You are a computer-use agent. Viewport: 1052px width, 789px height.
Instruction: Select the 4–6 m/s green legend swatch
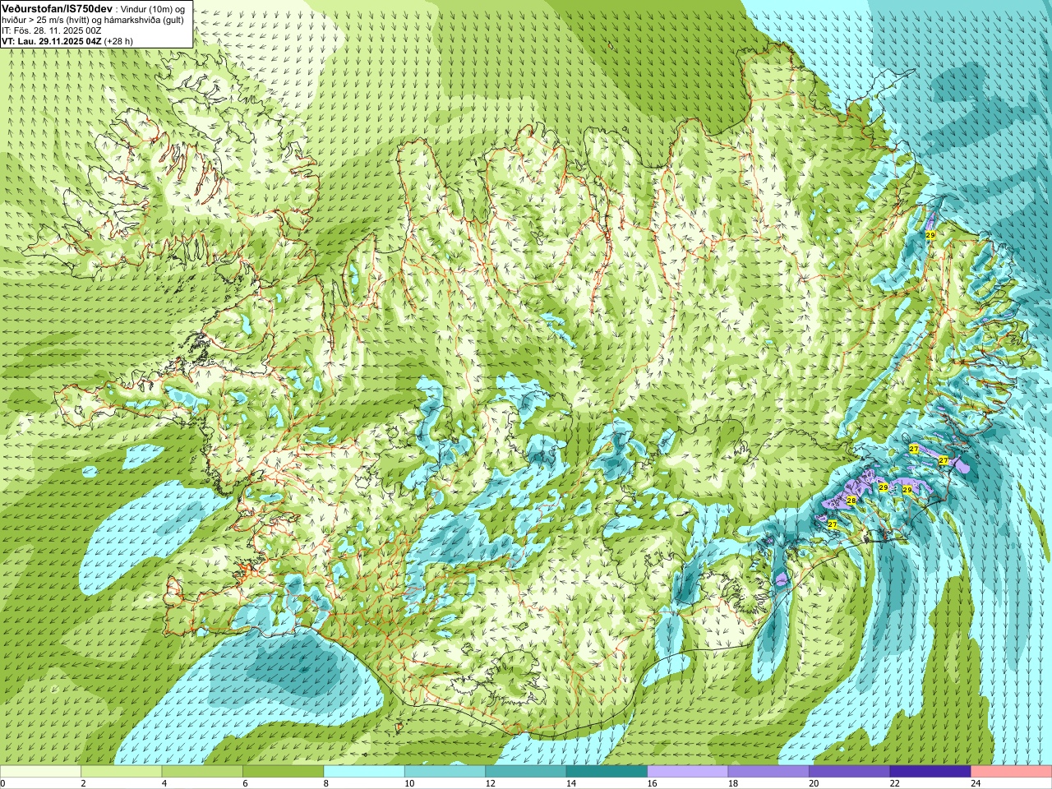pos(202,772)
